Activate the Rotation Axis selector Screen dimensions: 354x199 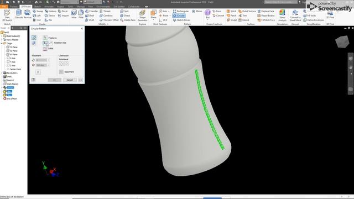click(45, 43)
